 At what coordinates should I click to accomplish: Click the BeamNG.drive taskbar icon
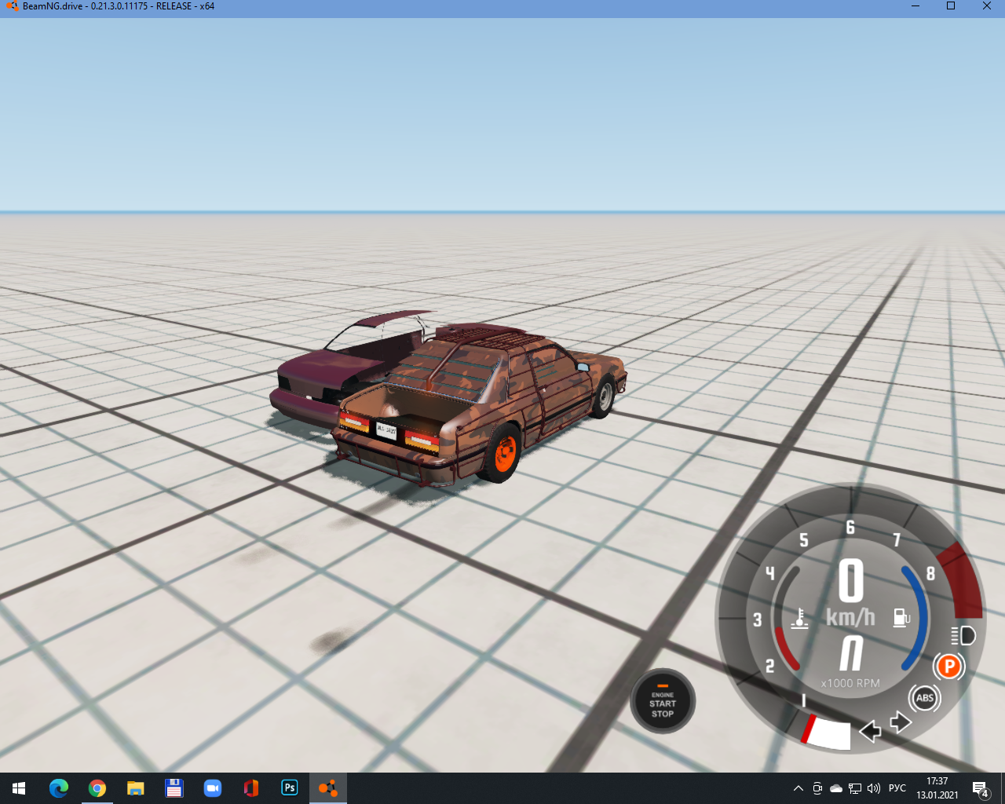click(x=328, y=788)
